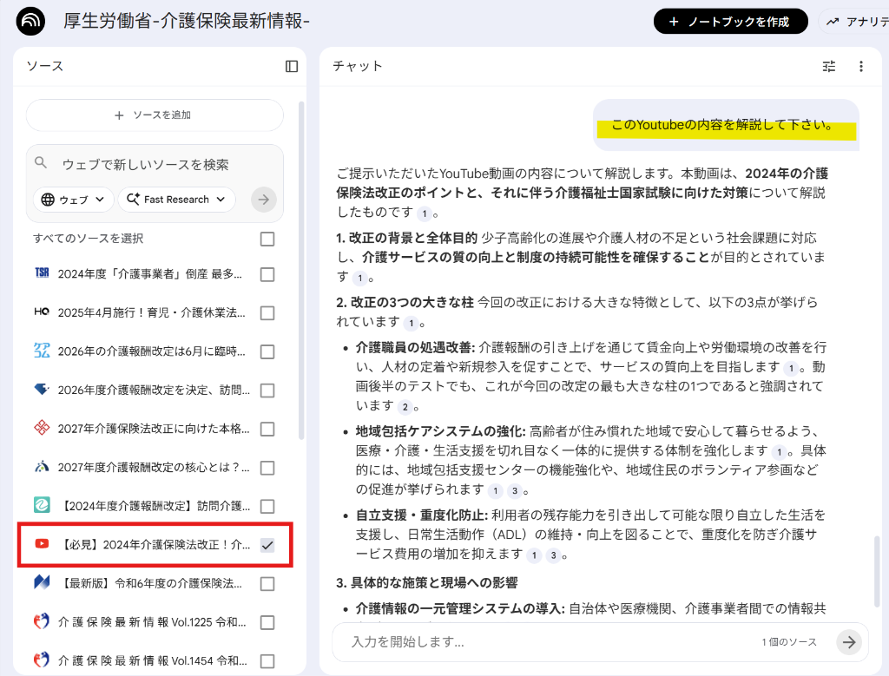Viewport: 889px width, 676px height.
Task: Open source 介護保険最新情報 Vol.1225 令和
Action: (x=152, y=623)
